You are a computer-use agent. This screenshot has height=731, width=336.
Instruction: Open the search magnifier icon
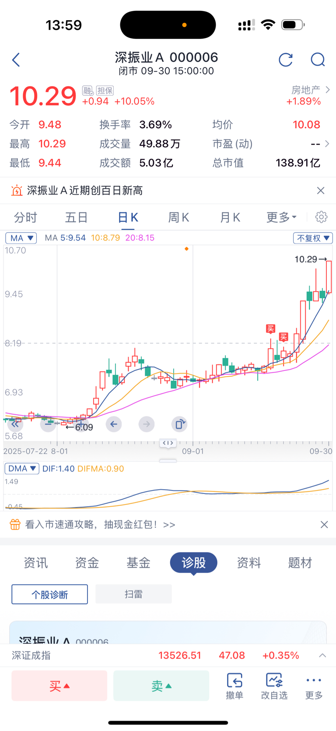point(318,60)
